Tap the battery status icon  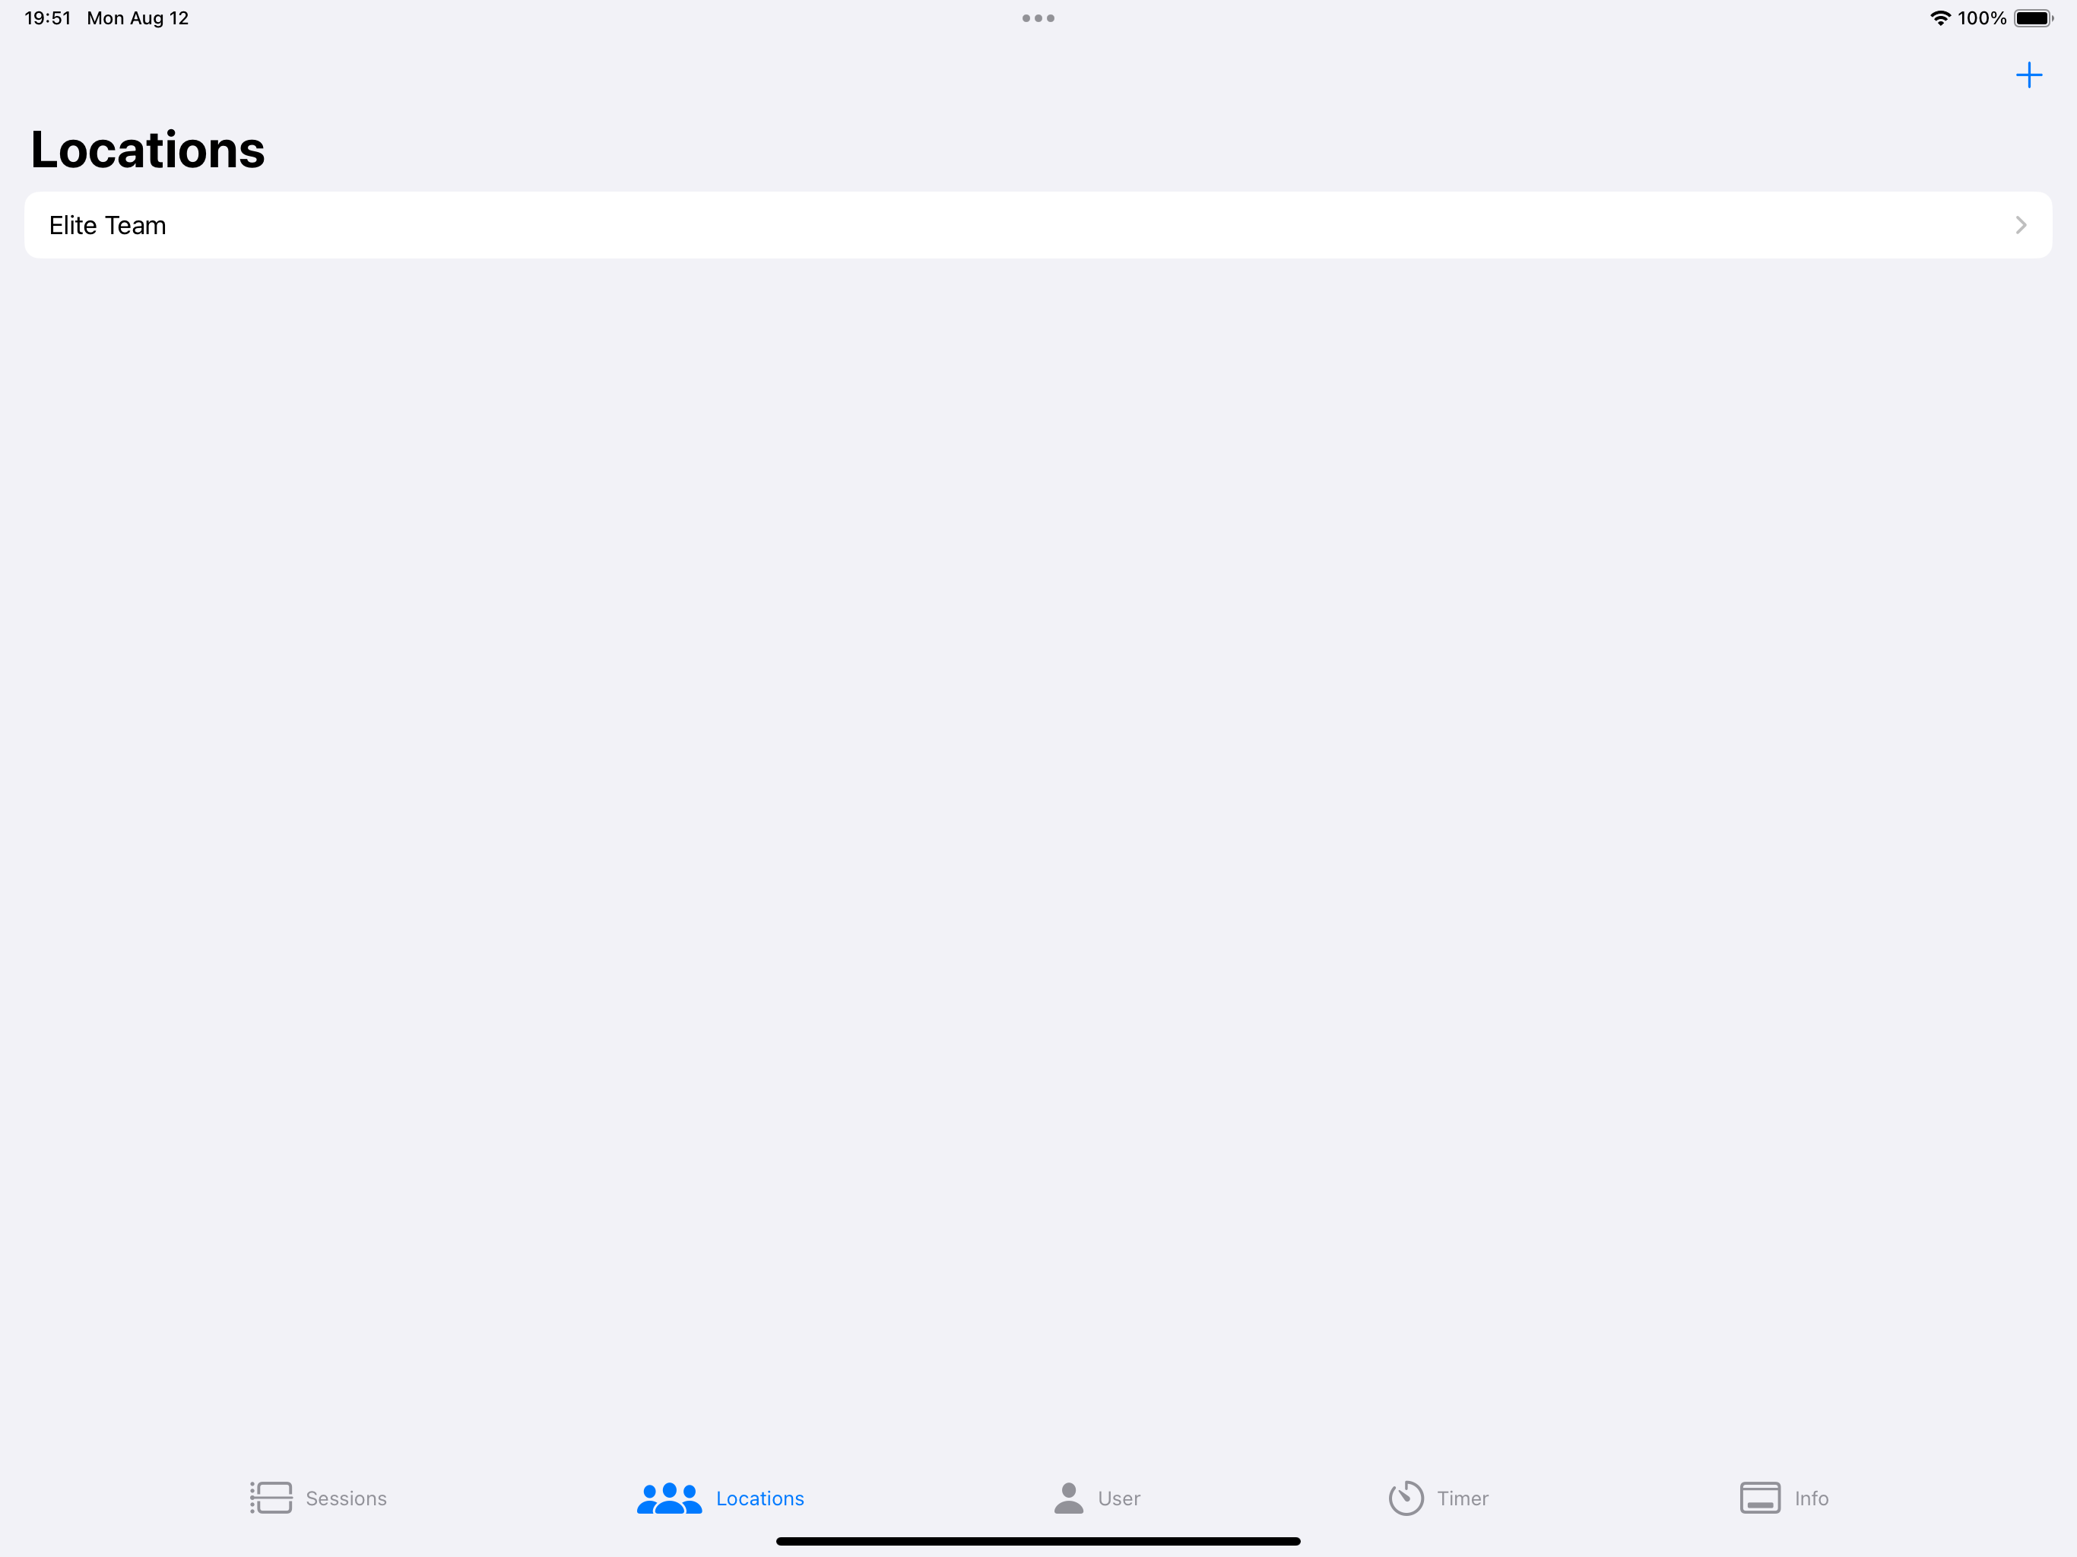point(2033,17)
